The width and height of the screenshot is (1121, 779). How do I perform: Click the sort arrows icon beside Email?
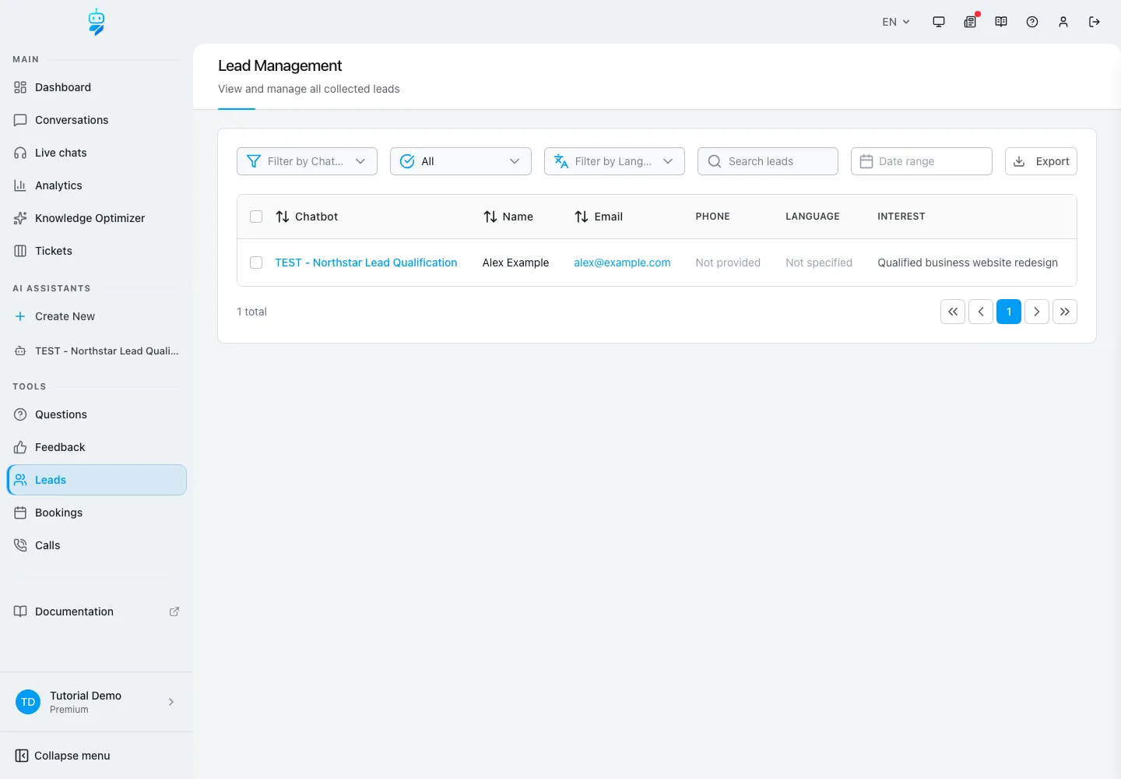point(582,217)
